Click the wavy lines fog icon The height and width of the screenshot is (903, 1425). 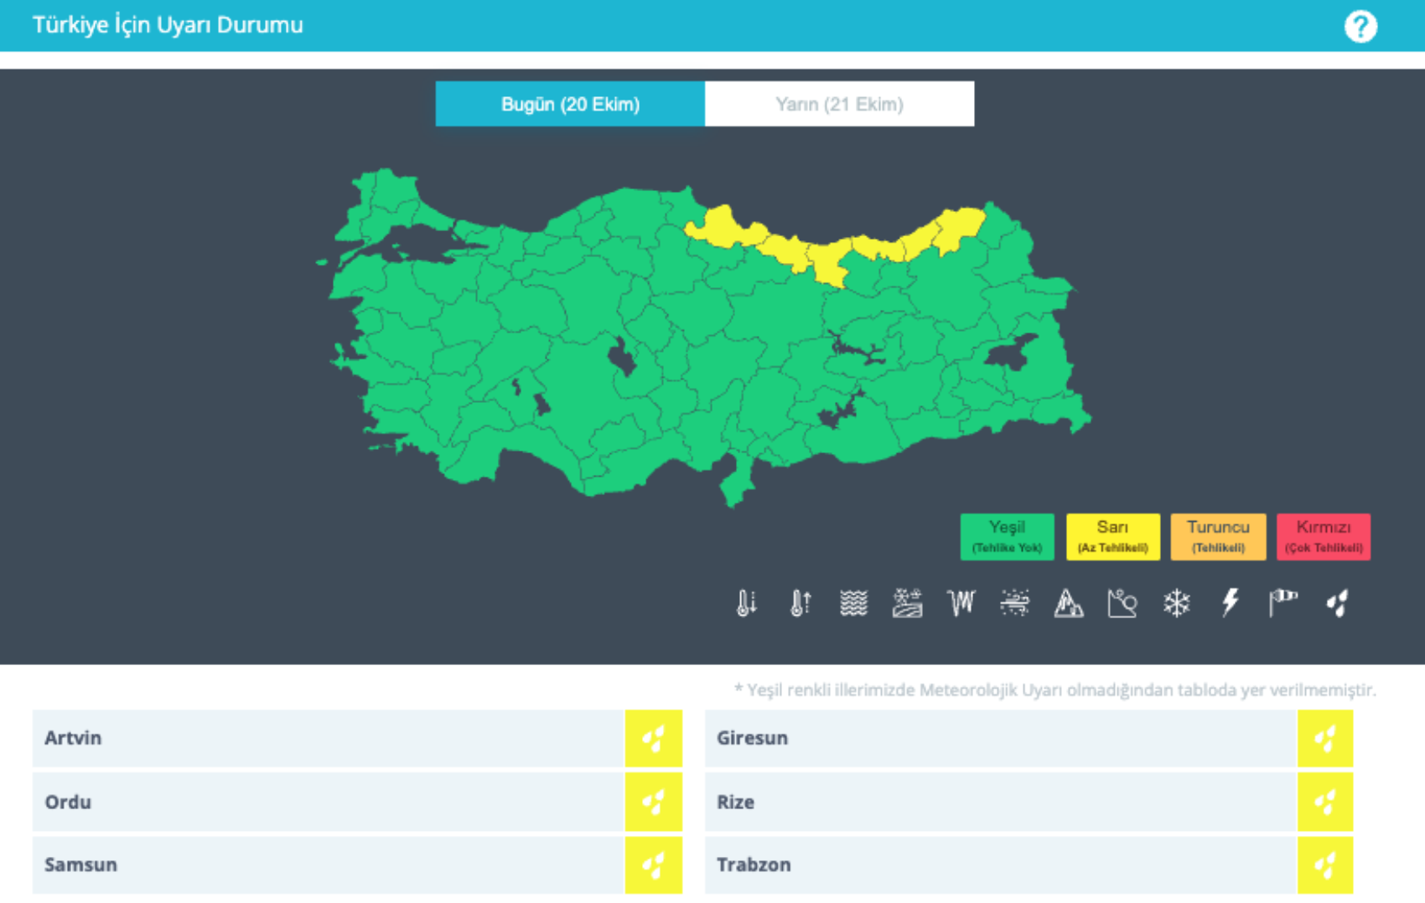coord(853,603)
